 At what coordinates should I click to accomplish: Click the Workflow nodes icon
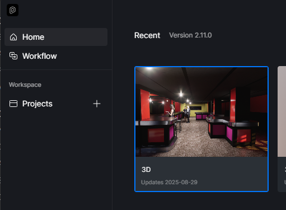pos(13,56)
